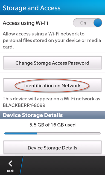
Task: Tap the Storage and Access title
Action: (x=31, y=8)
